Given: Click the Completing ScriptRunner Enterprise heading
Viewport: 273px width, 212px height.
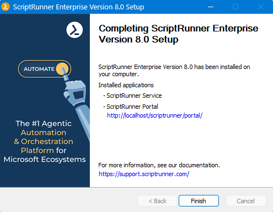Looking at the screenshot, I should [179, 34].
